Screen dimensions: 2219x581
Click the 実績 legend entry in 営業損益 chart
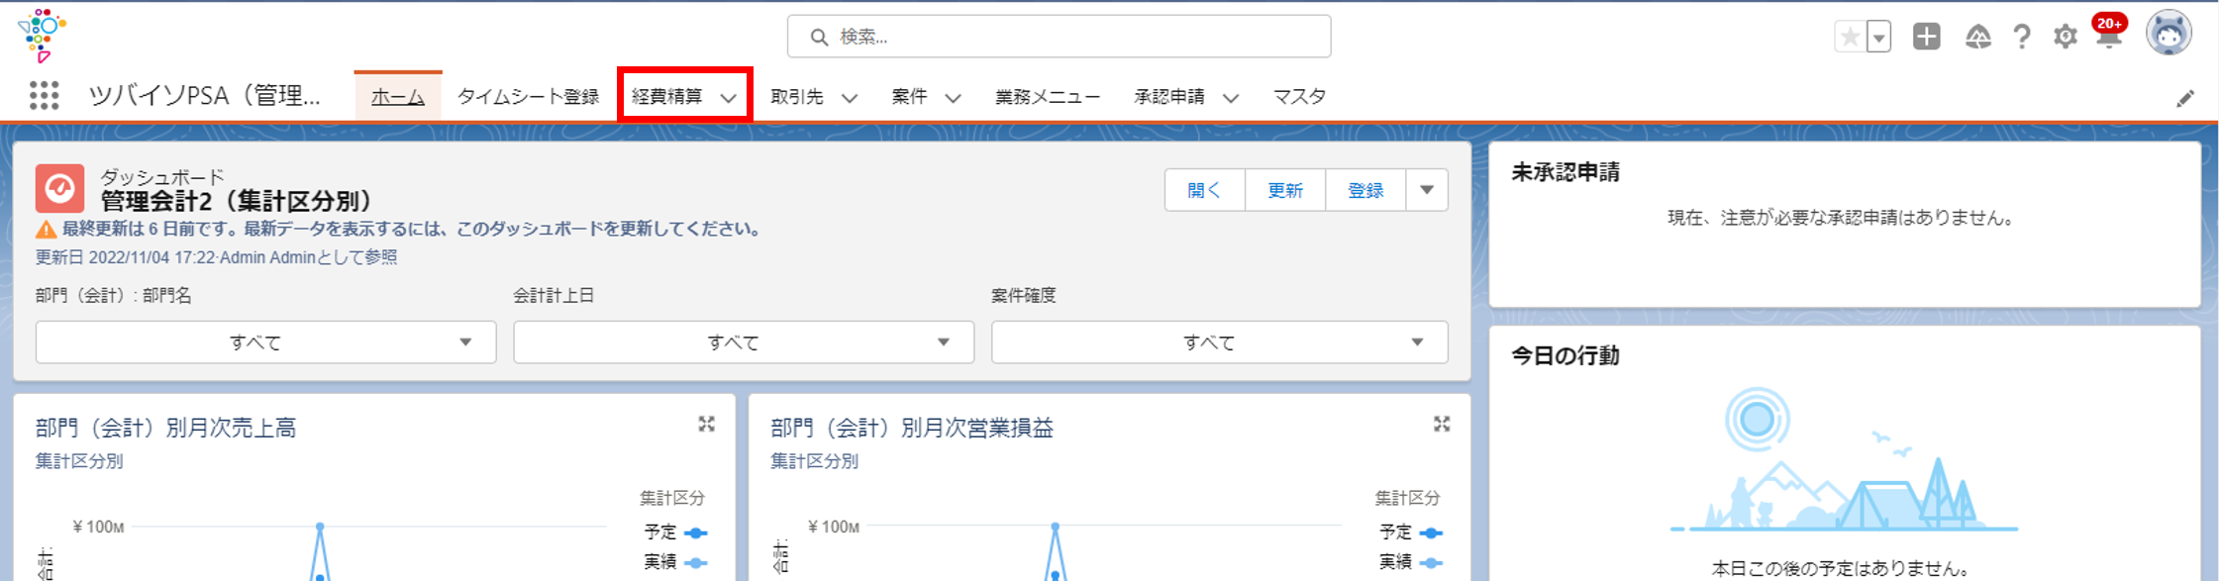pos(1411,562)
